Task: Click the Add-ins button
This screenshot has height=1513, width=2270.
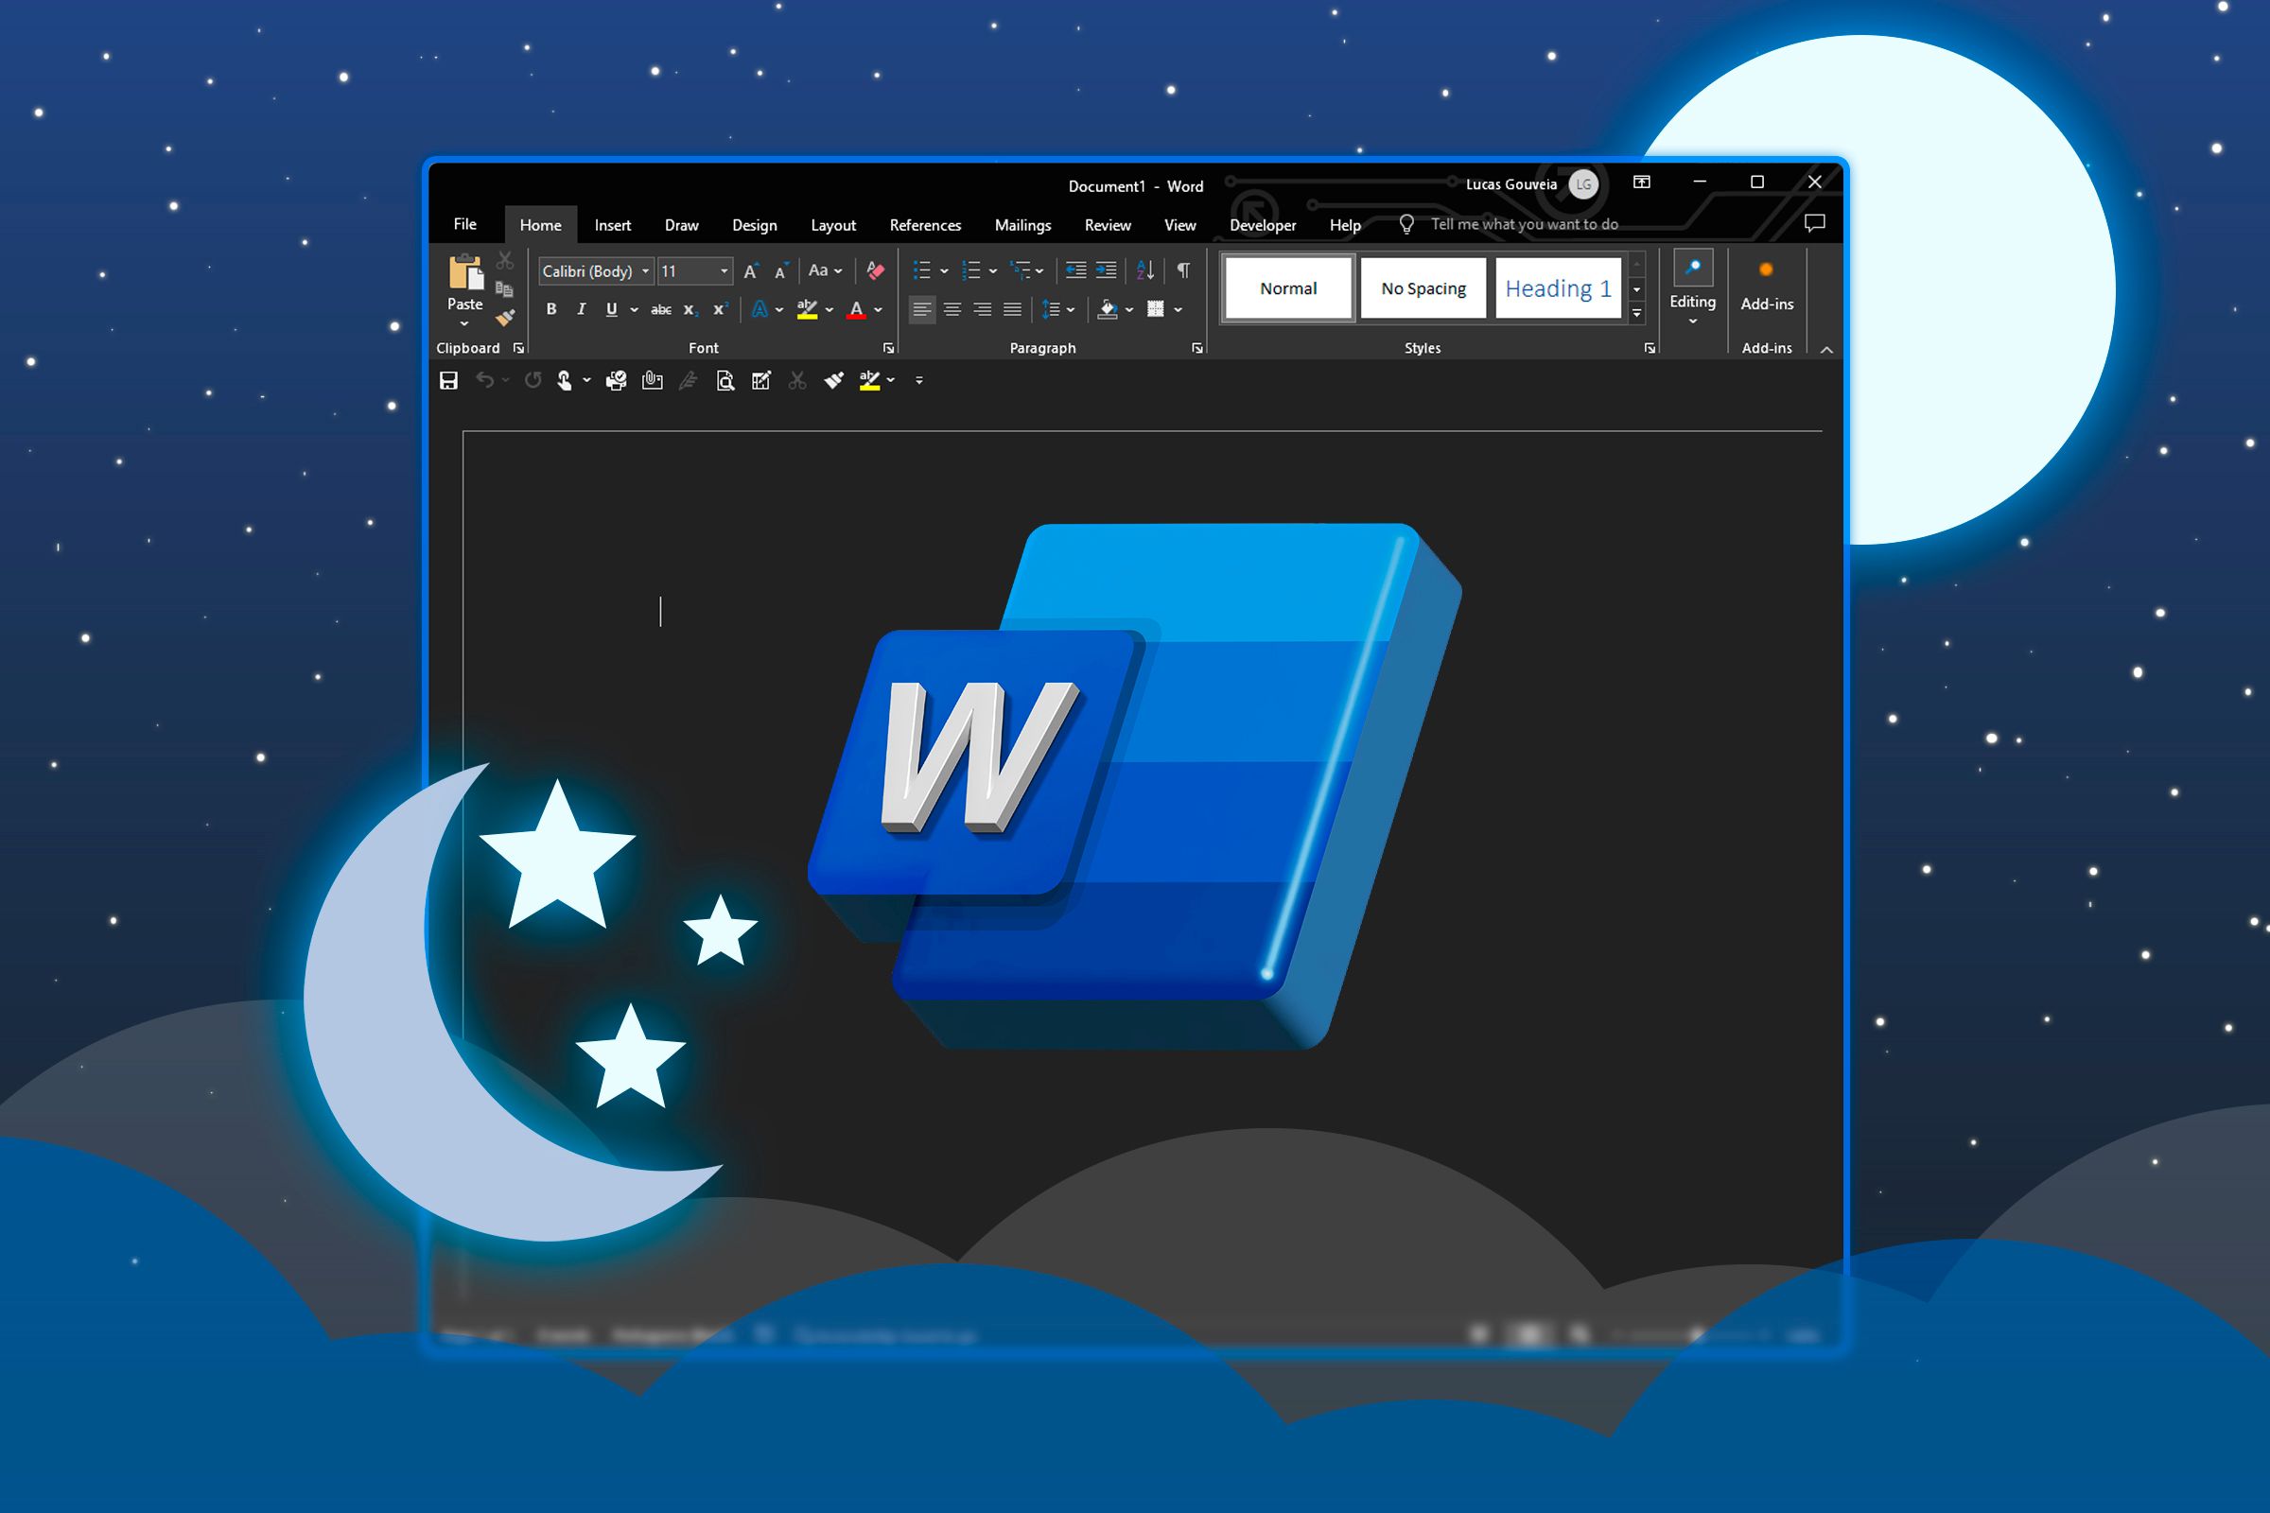Action: (1767, 286)
